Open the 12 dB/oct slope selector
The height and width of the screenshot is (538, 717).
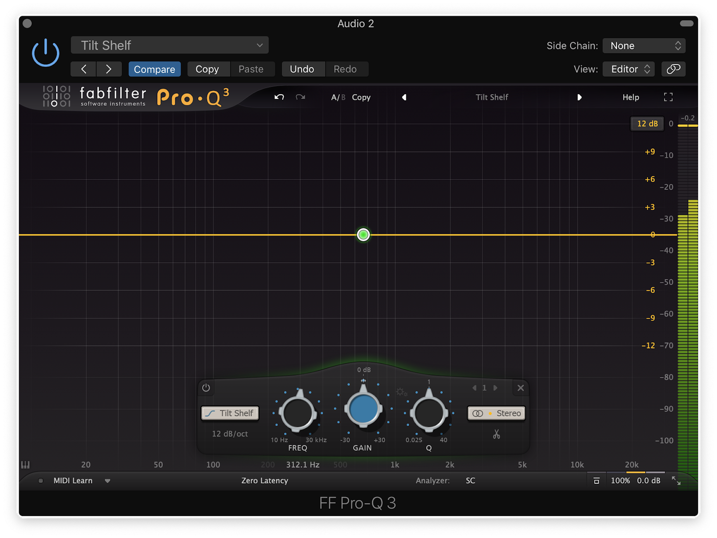click(230, 434)
